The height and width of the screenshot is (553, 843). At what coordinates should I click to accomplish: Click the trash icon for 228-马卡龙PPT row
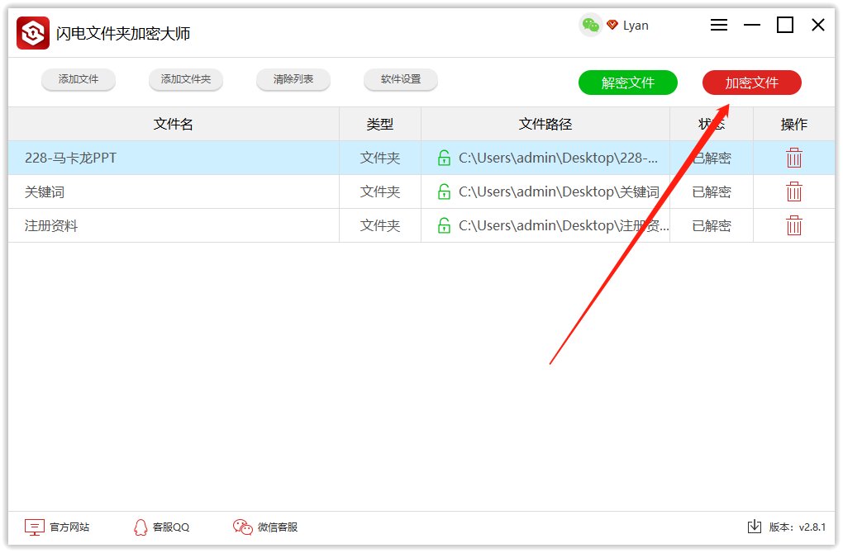pos(793,158)
